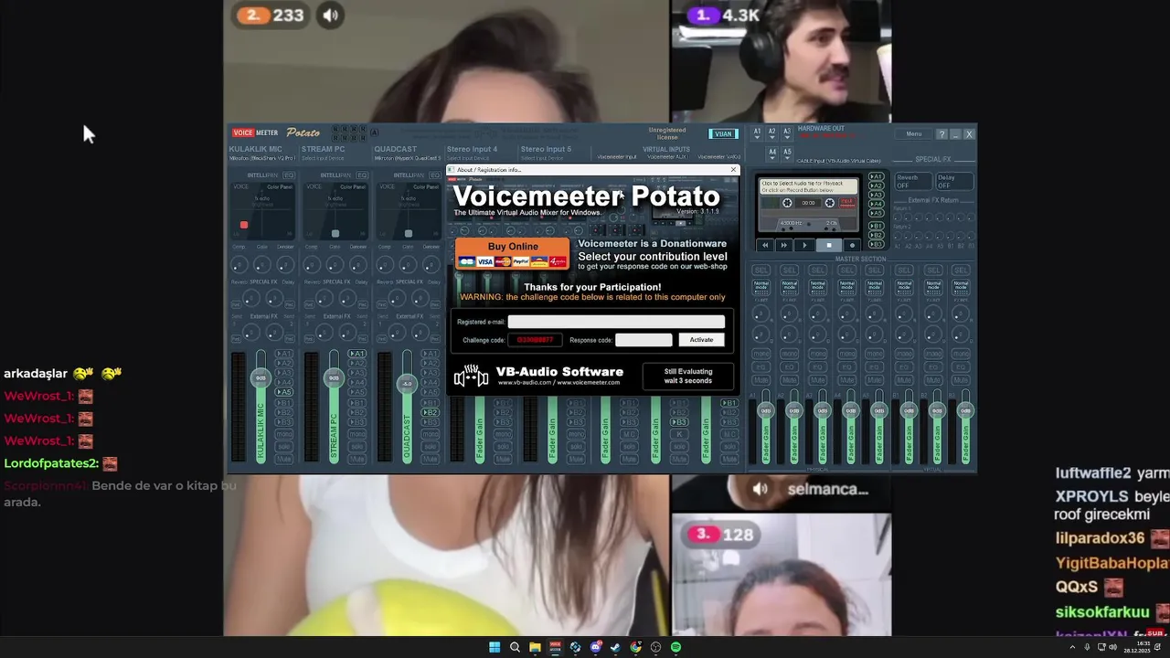This screenshot has height=658, width=1170.
Task: Enable solo on the KULAKLIK MIC strip
Action: click(284, 447)
